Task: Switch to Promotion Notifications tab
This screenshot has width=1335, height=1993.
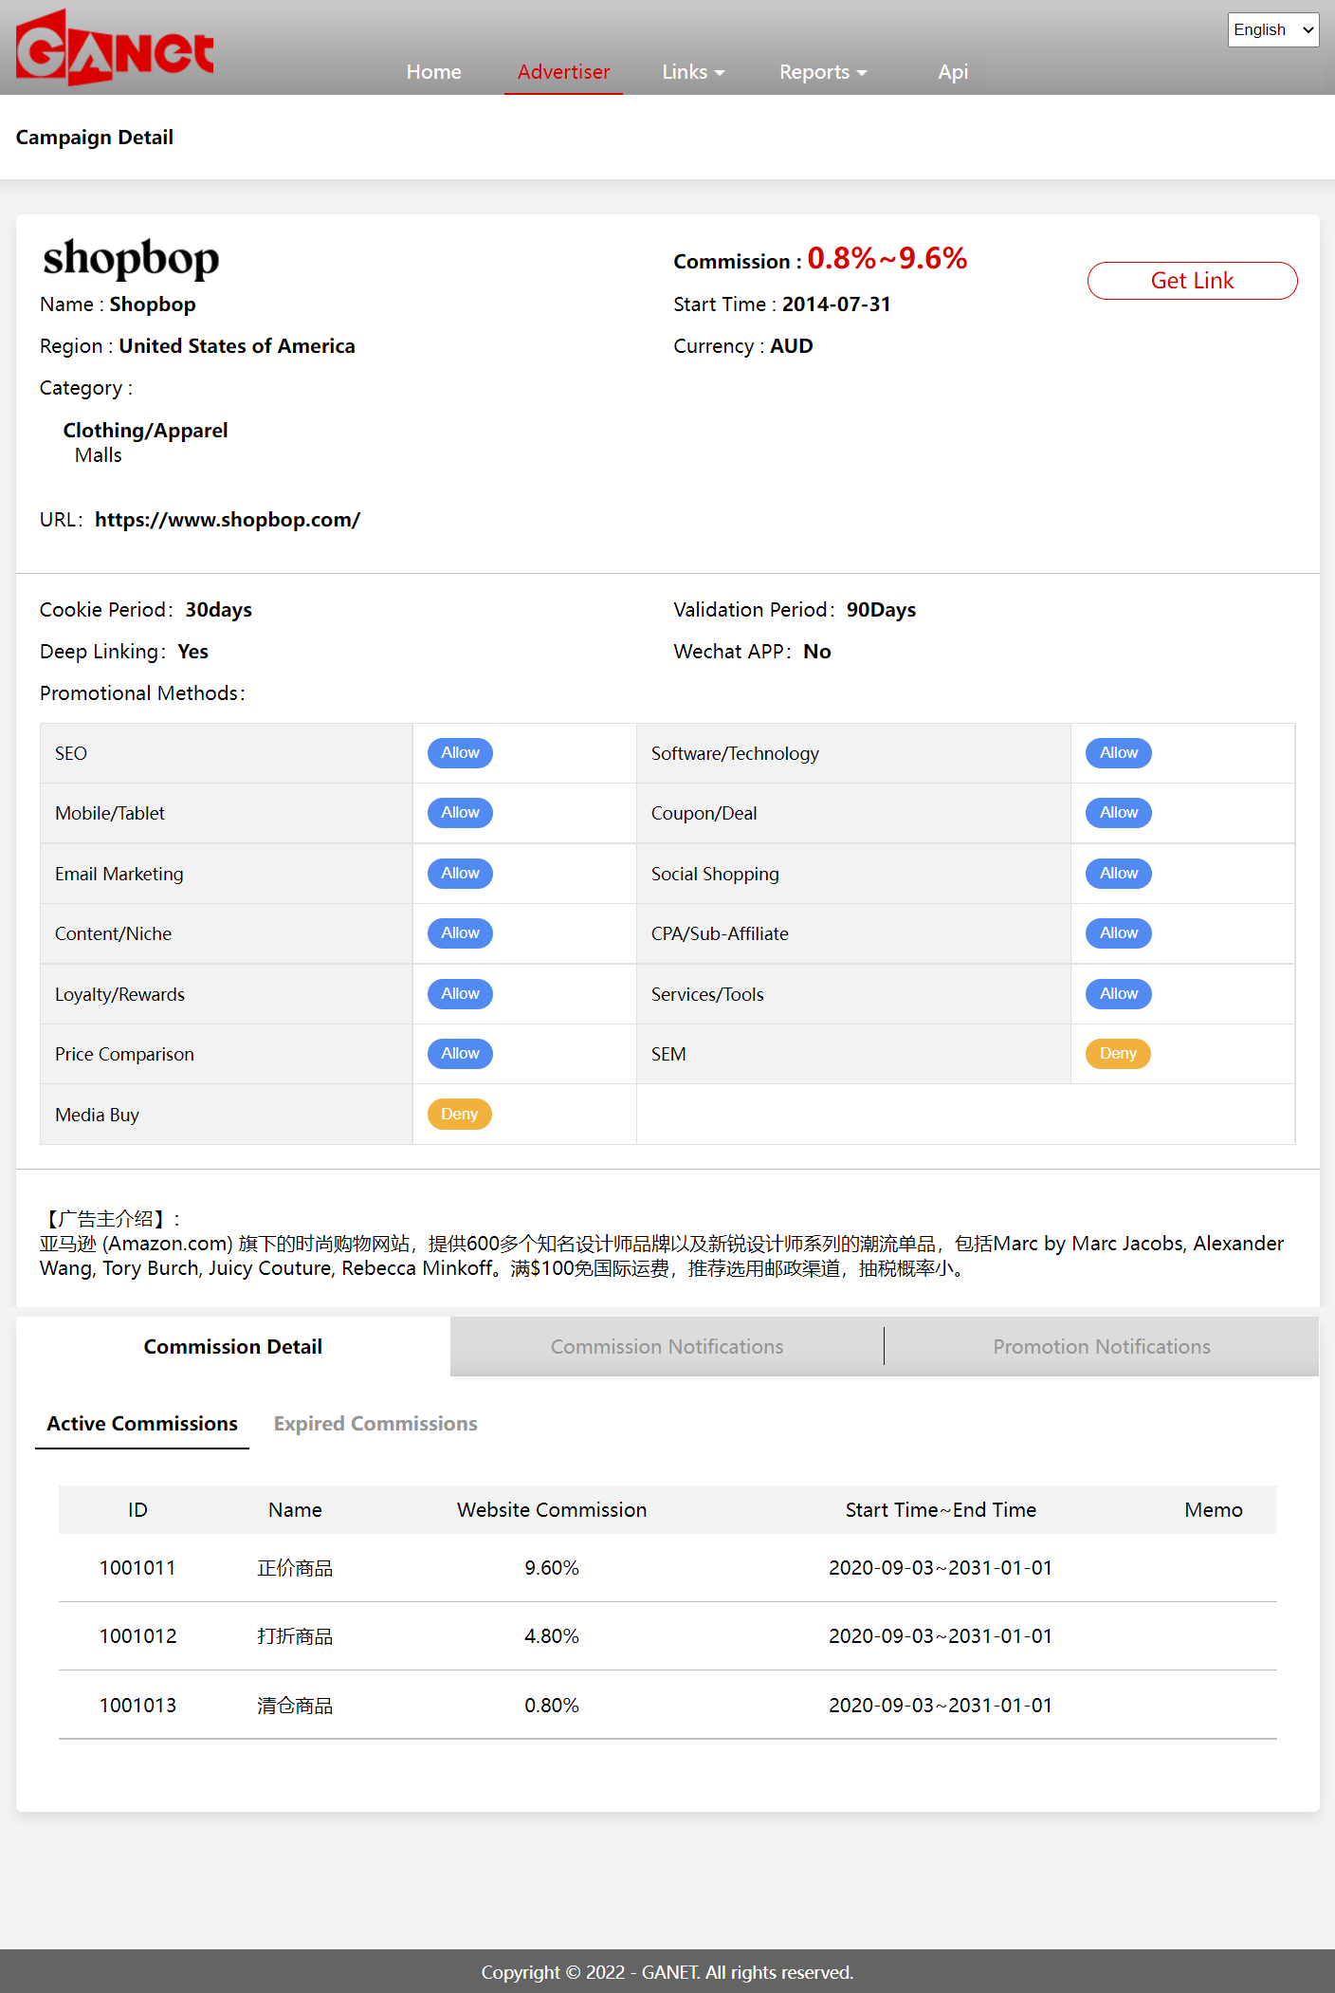Action: tap(1101, 1347)
